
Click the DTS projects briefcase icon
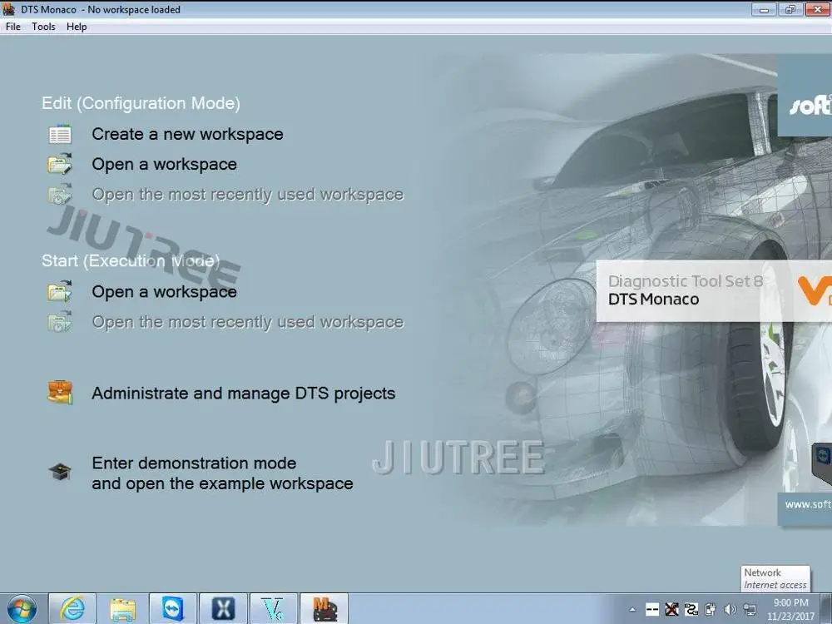click(60, 394)
